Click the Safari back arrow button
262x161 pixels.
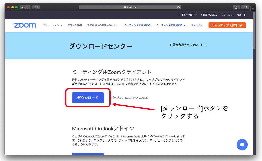point(23,7)
